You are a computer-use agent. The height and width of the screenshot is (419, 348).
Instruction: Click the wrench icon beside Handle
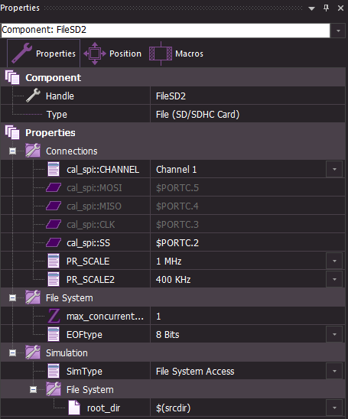pos(33,96)
